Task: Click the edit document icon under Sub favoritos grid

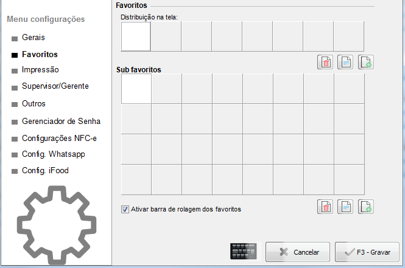Action: coord(345,207)
